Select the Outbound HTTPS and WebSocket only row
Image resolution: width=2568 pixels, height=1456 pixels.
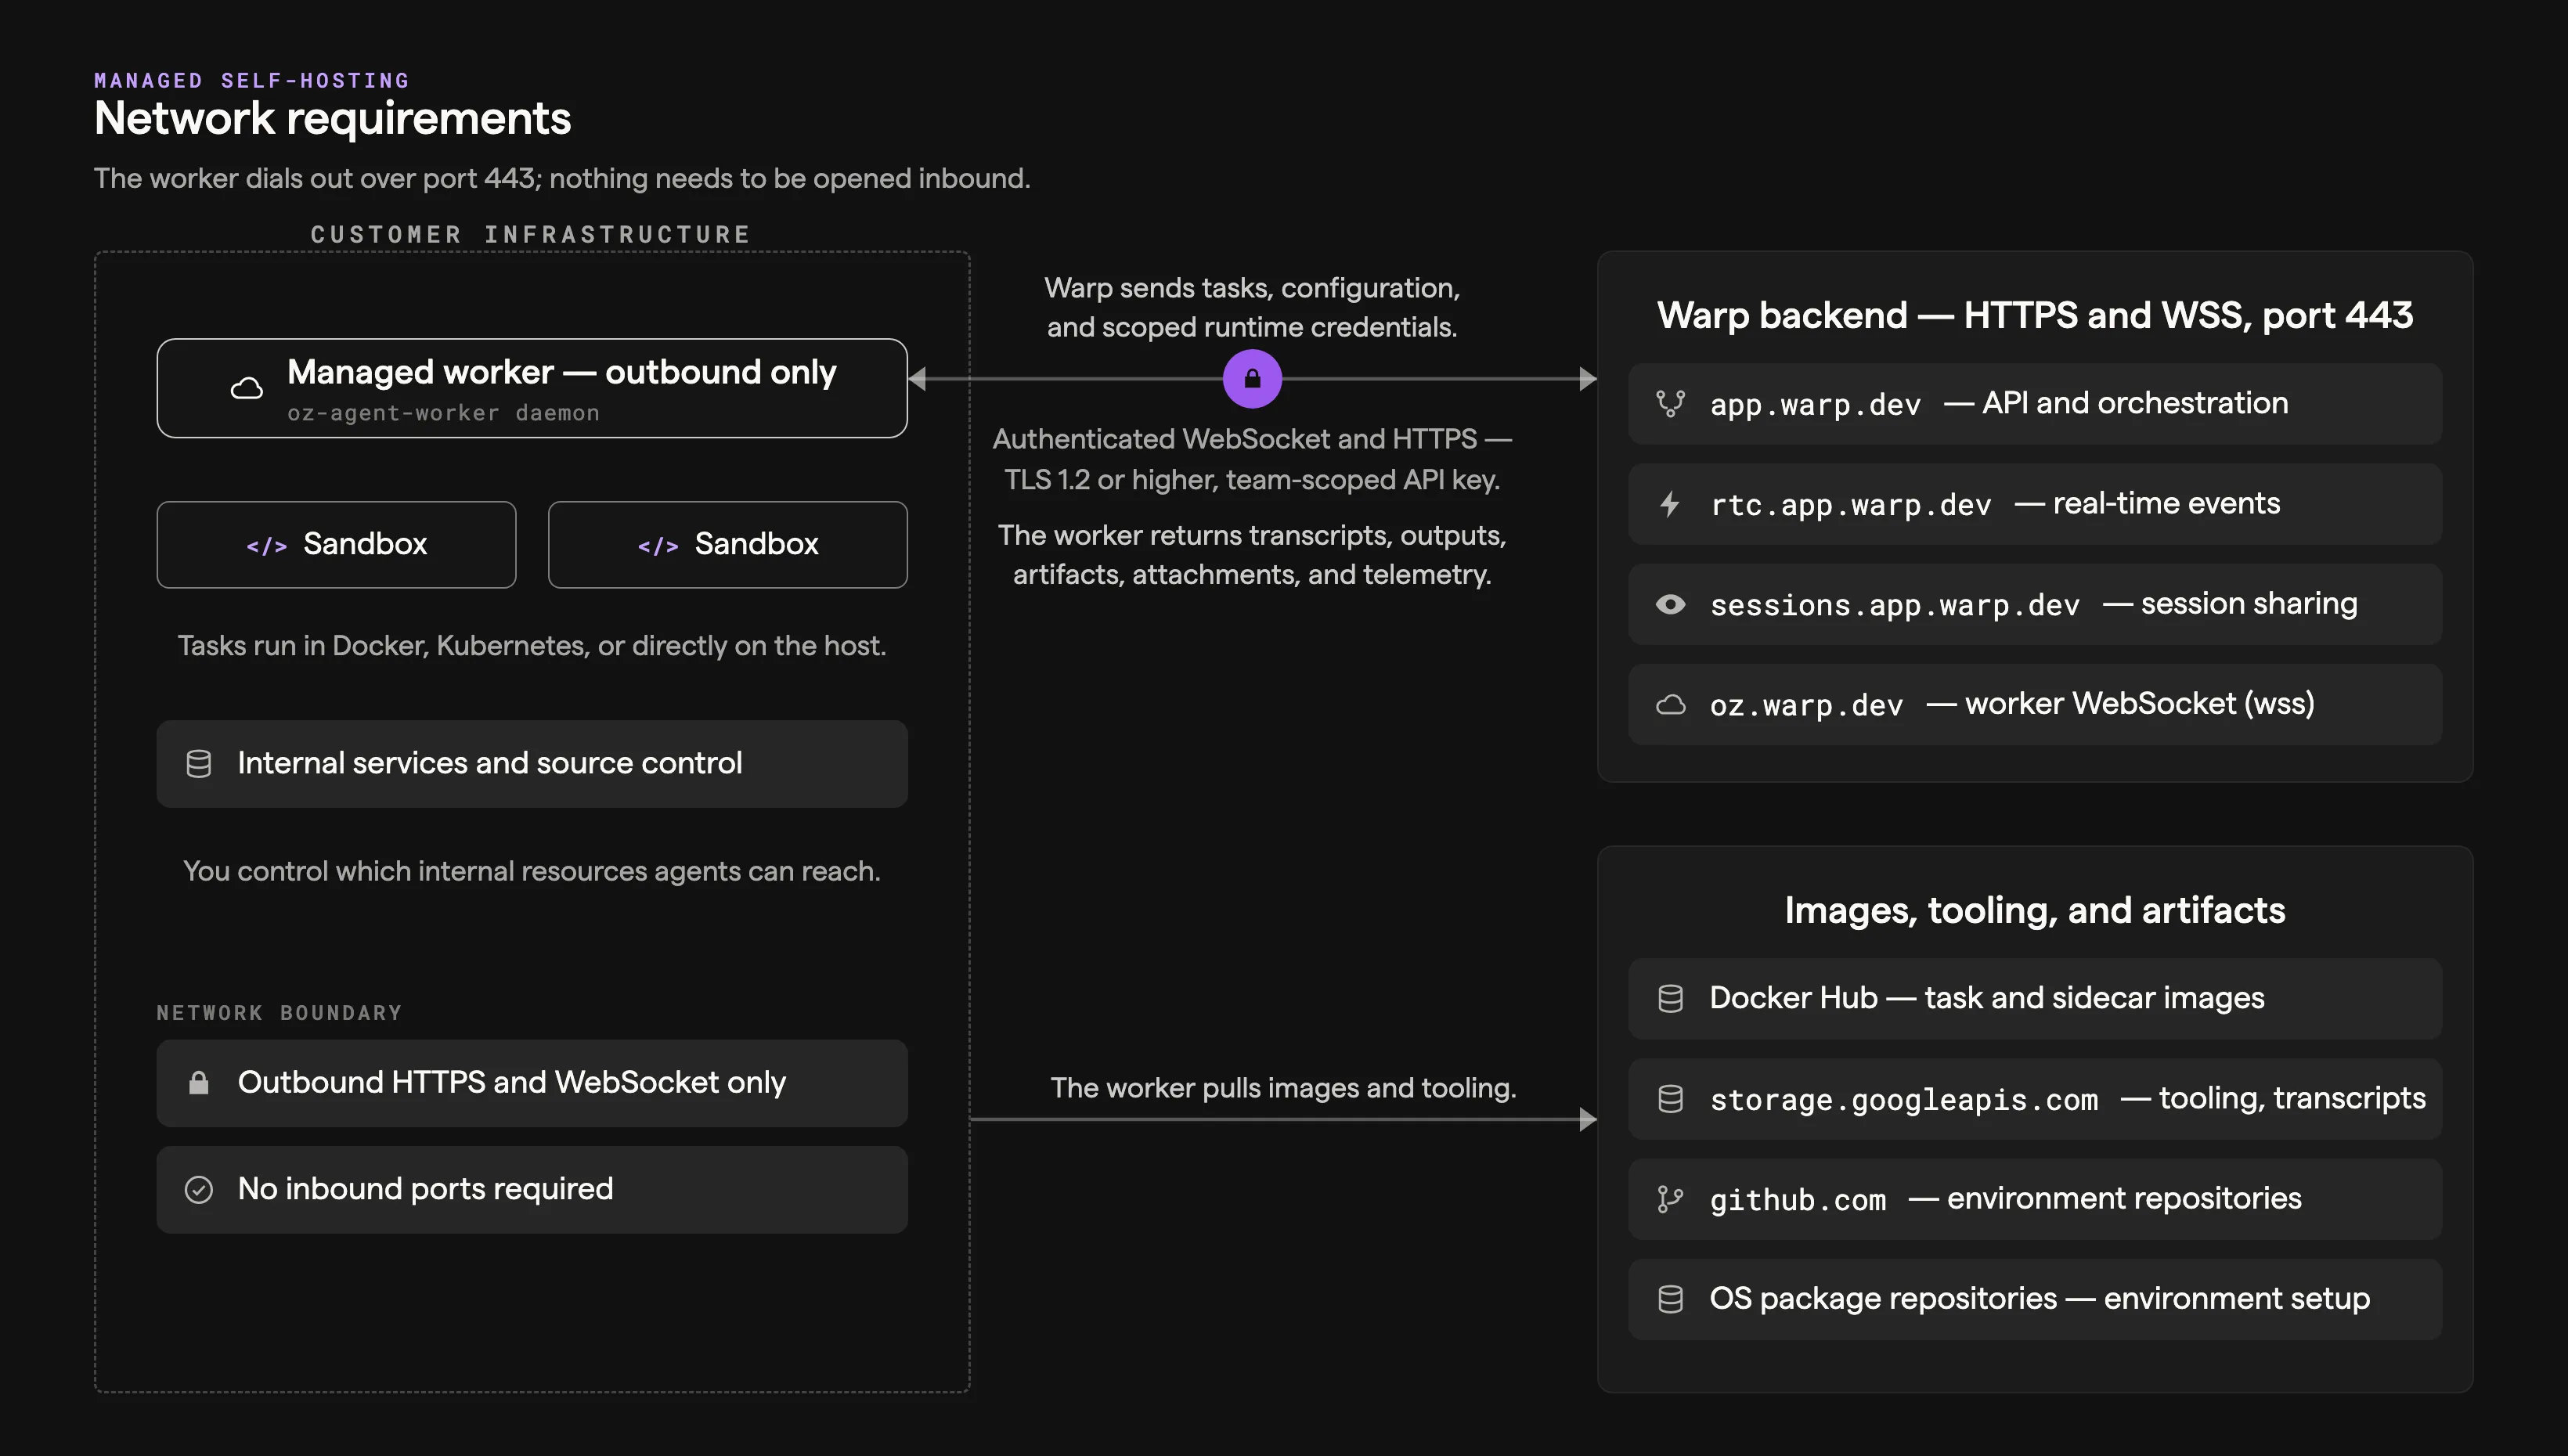coord(532,1083)
